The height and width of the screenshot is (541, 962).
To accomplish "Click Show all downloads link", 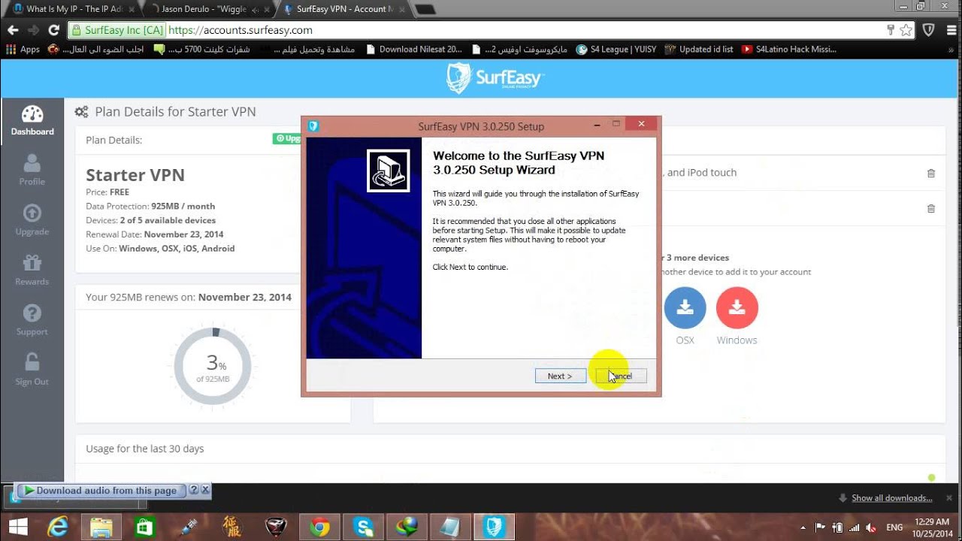I will (x=891, y=498).
